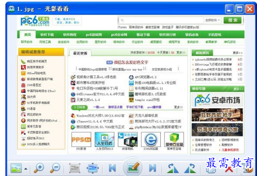Viewport: 257px width, 176px height.
Task: Click the 简单百宝箱 thumbnail
Action: [x=174, y=139]
